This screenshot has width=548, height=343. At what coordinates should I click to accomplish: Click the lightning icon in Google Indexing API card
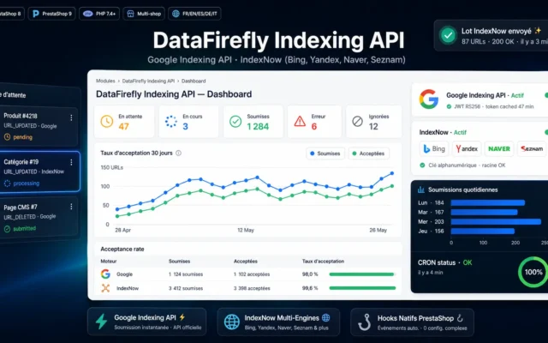click(x=101, y=322)
